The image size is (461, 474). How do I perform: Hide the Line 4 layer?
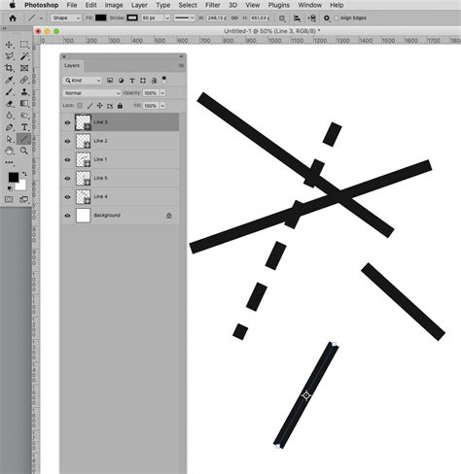67,197
